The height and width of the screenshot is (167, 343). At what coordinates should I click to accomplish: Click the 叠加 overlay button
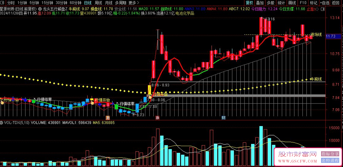260,3
